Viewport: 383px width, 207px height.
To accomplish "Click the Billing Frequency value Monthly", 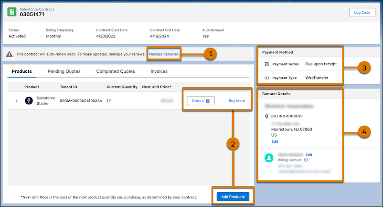I will 53,36.
